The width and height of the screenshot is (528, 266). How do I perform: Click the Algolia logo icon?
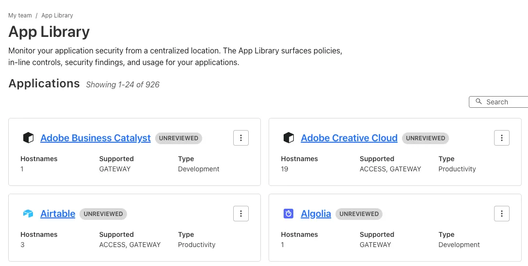(289, 214)
